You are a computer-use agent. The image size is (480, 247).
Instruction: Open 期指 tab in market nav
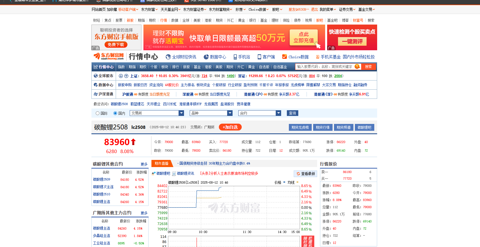tap(132, 67)
